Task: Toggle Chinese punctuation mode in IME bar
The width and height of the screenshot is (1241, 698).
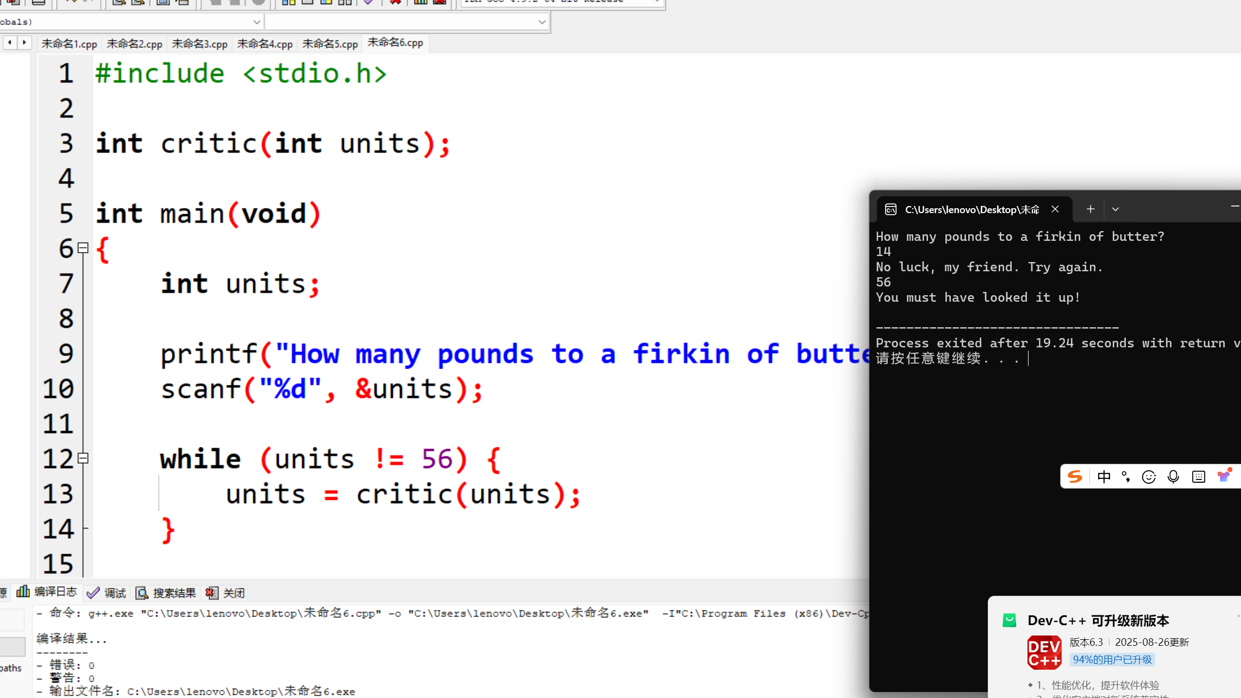Action: [1126, 477]
